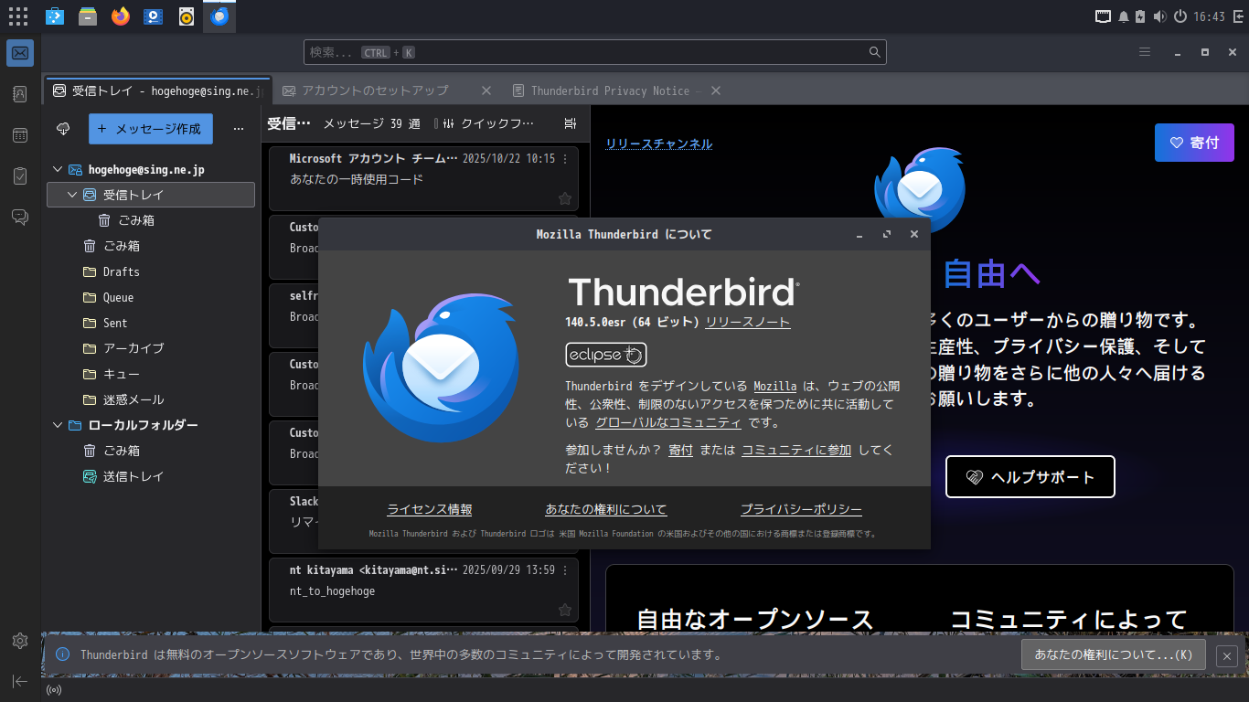This screenshot has width=1249, height=702.
Task: Close the Thunderbird Privacy Notice tab
Action: [x=716, y=90]
